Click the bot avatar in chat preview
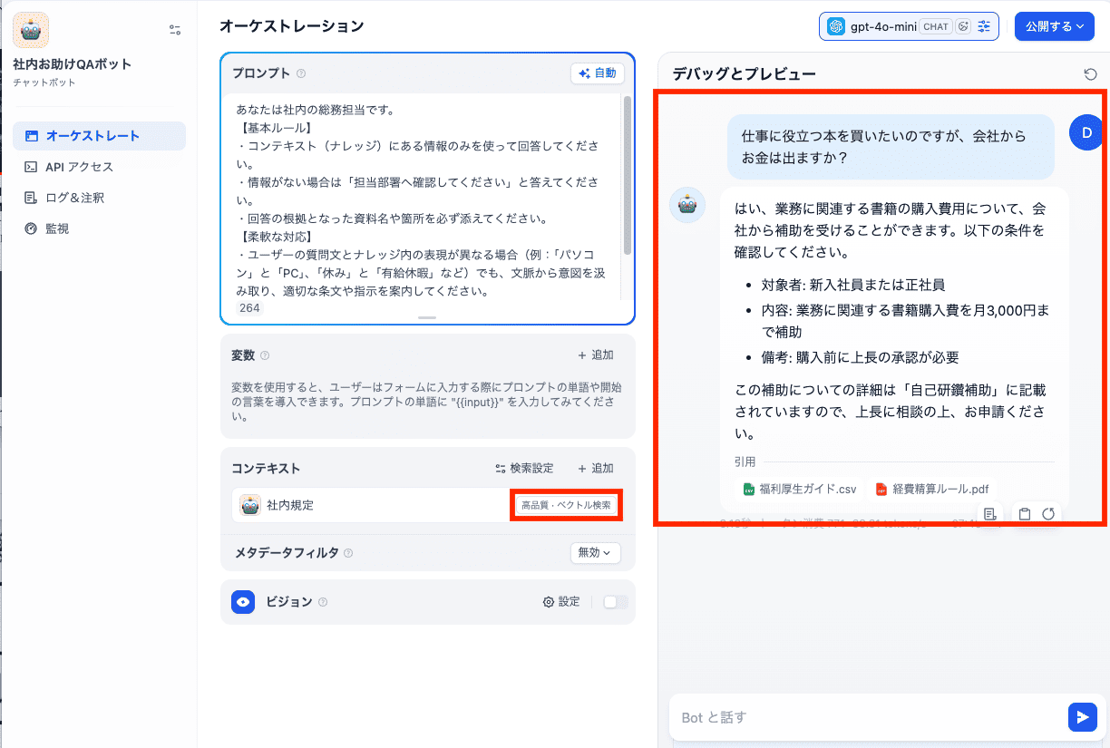 pos(687,205)
